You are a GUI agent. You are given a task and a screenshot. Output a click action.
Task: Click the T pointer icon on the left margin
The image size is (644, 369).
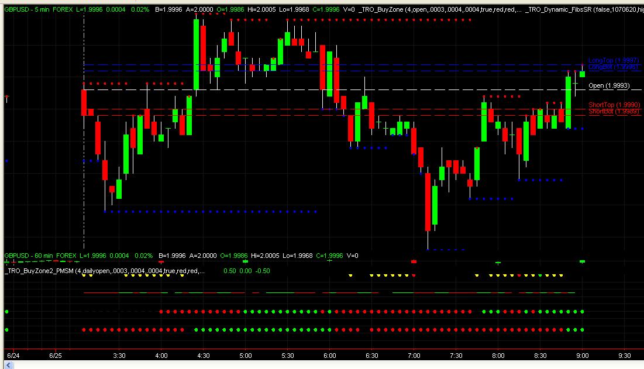tap(5, 97)
